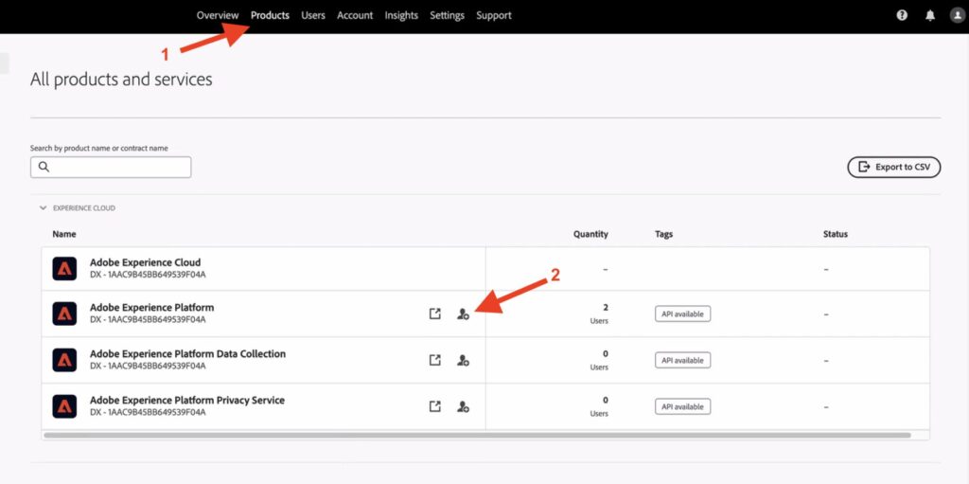The image size is (969, 484).
Task: Open Adobe Experience Cloud product name
Action: click(x=145, y=262)
